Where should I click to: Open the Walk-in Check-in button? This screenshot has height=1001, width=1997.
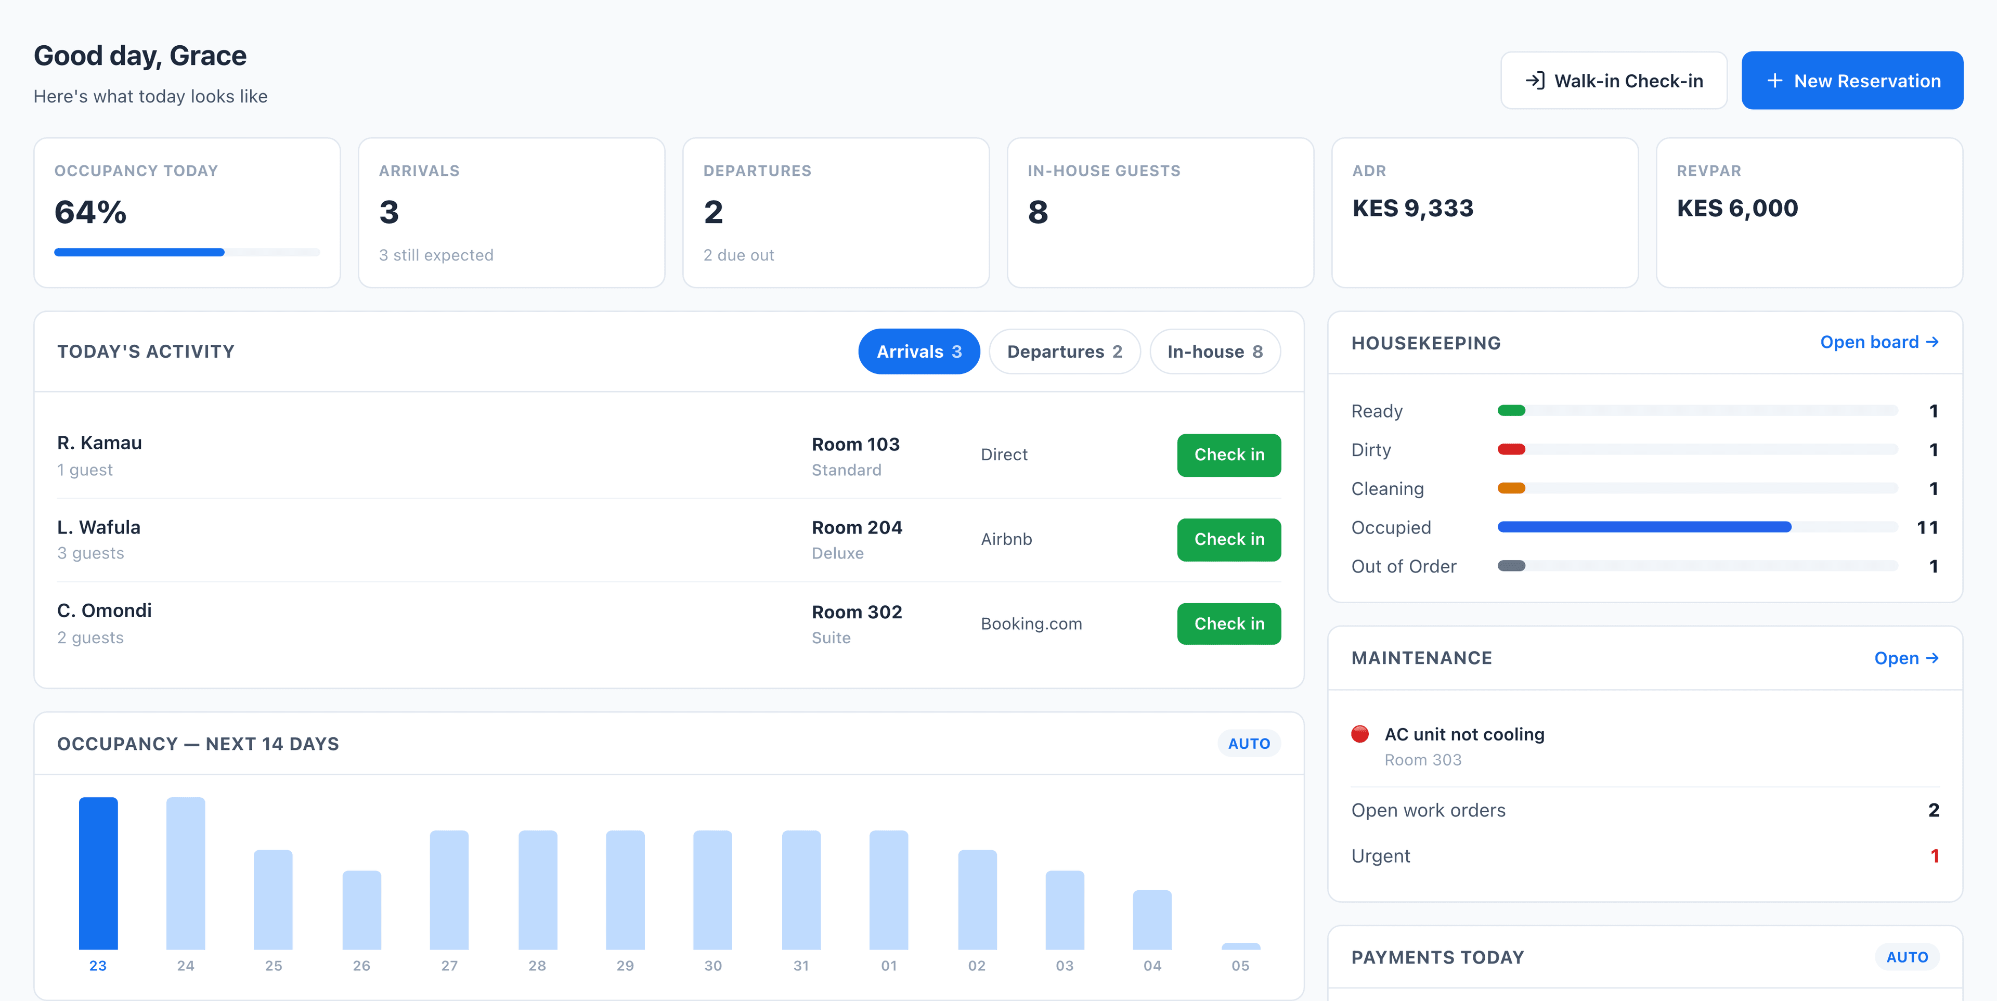(1614, 81)
